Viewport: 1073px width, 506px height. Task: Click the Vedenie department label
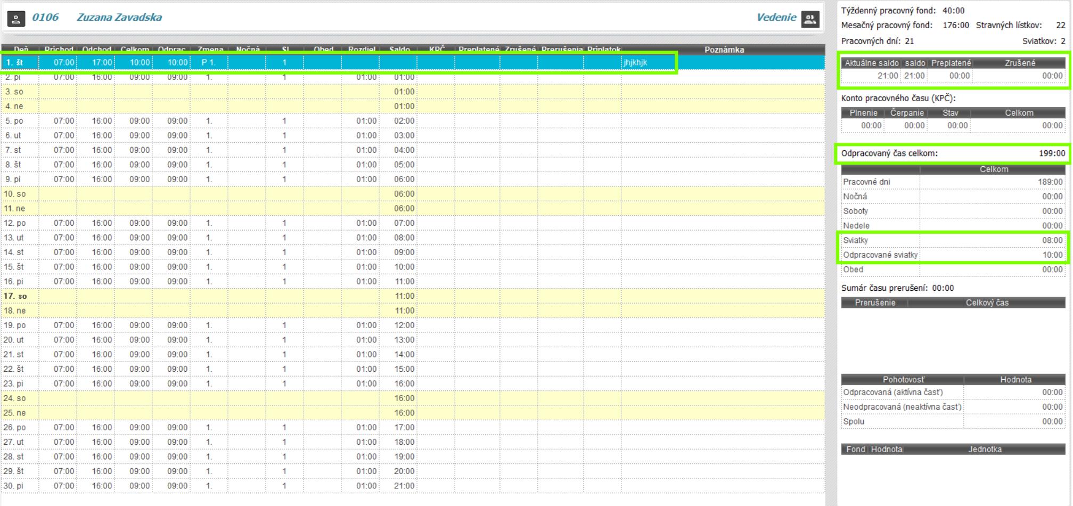click(776, 18)
